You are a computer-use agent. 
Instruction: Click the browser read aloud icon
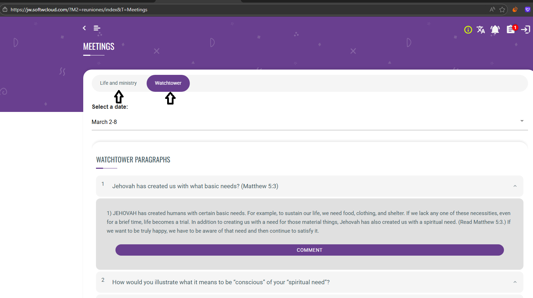pyautogui.click(x=492, y=10)
